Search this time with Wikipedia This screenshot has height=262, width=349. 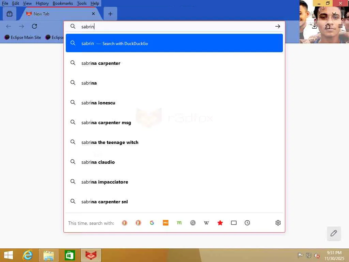pos(206,223)
